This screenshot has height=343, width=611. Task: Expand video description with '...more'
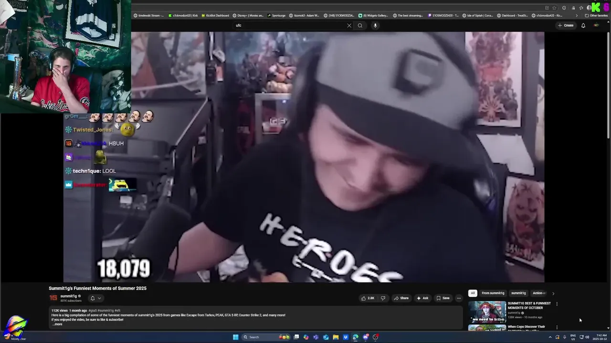tap(57, 324)
